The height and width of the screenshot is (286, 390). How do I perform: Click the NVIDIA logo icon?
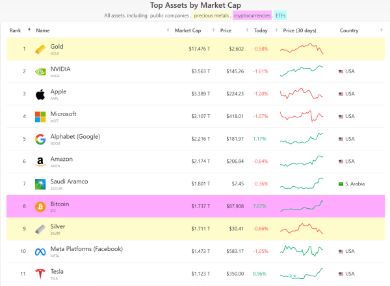[x=40, y=72]
